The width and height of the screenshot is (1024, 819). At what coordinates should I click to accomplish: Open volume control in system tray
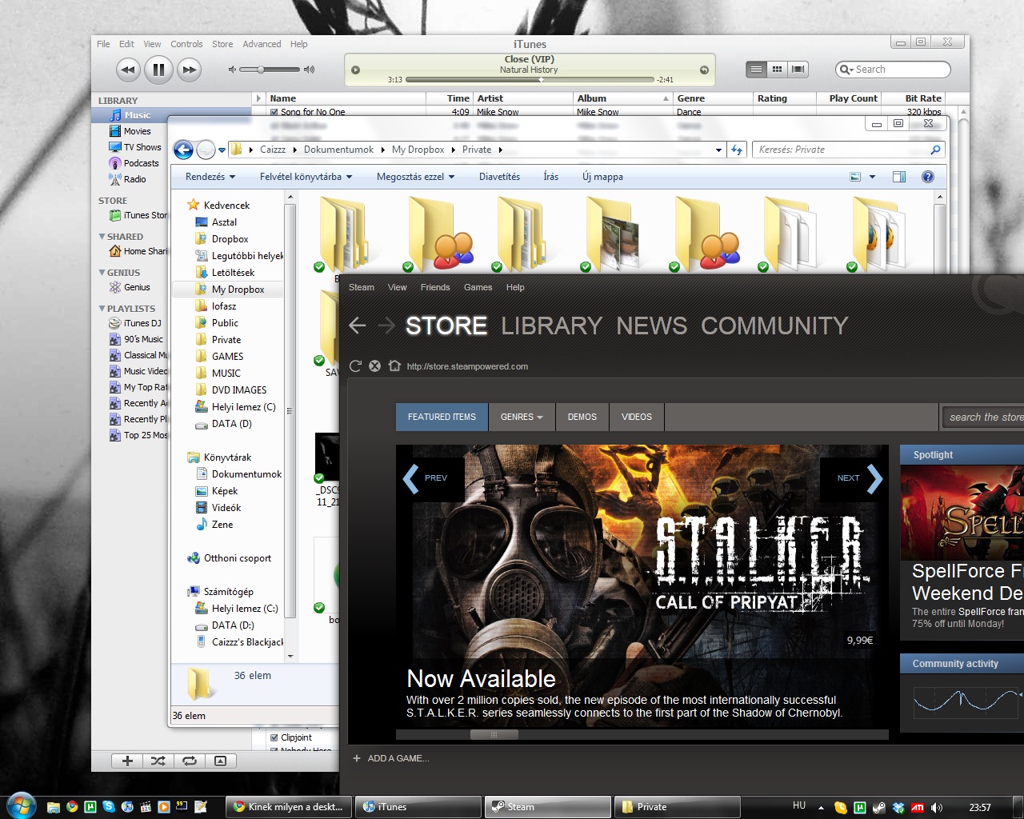pos(937,807)
